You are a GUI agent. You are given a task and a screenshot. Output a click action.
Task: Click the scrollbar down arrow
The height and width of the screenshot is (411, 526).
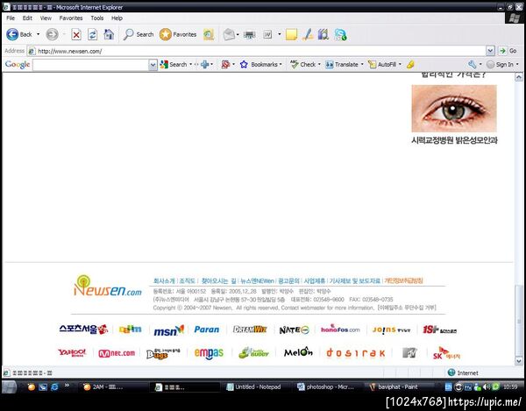pos(519,361)
